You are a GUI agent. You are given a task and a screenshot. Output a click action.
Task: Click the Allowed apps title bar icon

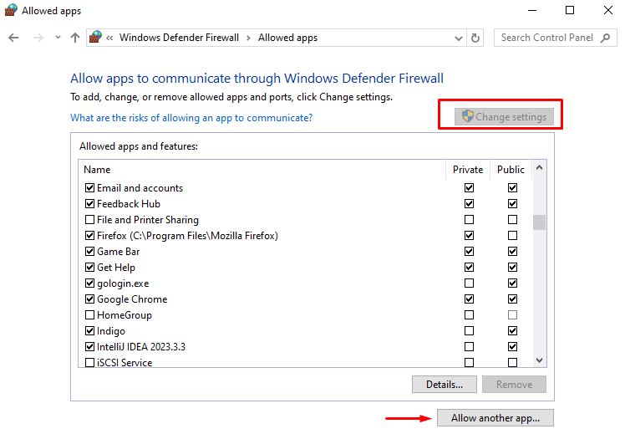click(11, 10)
